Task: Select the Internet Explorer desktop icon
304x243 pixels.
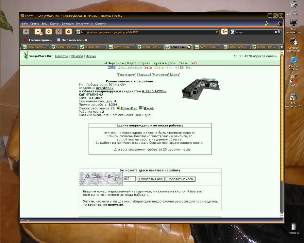Action: [293, 64]
